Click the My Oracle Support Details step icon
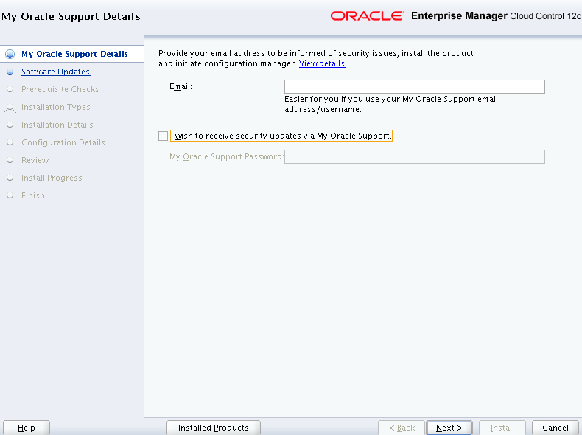 pos(10,54)
